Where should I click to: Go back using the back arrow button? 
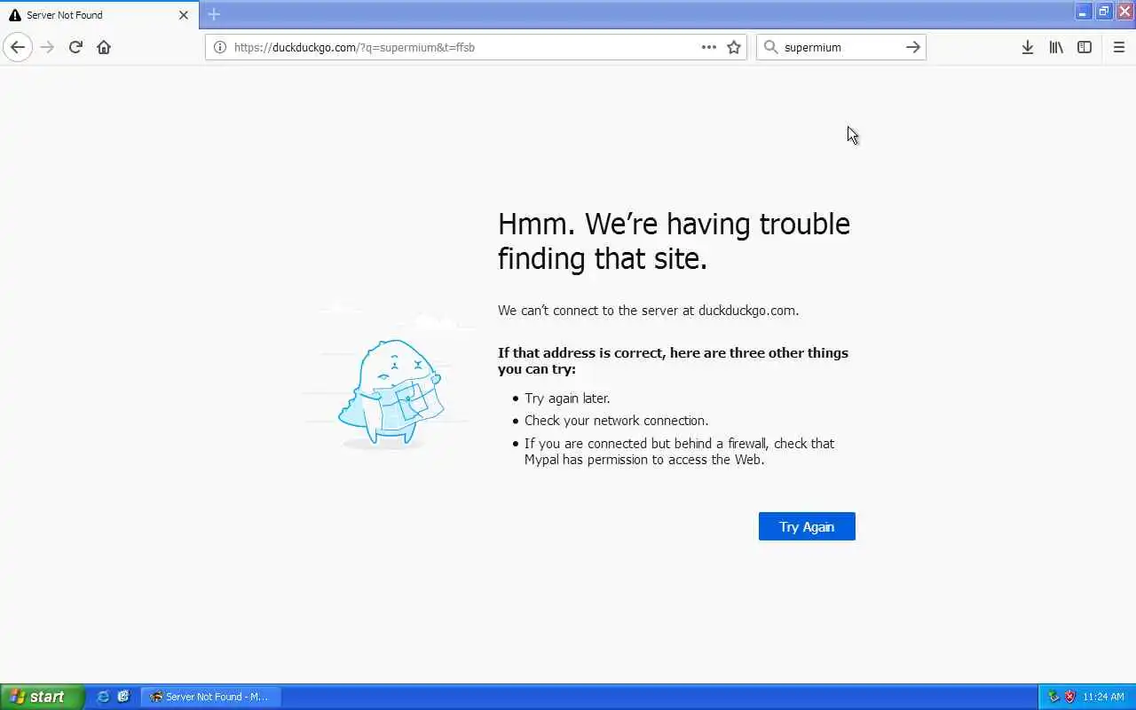tap(18, 47)
